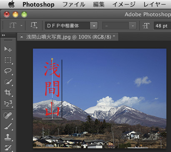Select the Lasso tool

[8, 71]
